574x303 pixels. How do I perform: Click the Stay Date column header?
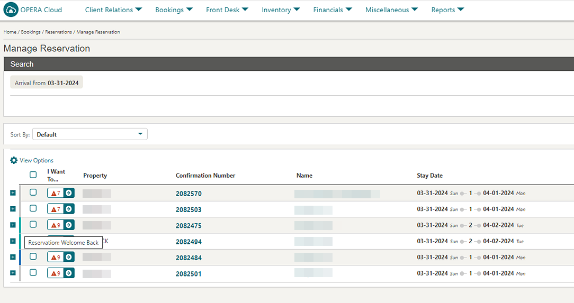[430, 176]
